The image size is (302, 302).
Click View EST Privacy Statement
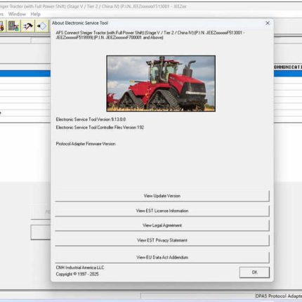162,240
